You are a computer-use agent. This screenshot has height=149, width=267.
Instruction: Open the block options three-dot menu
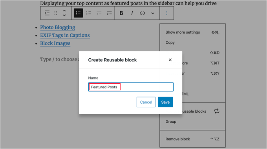coord(167,13)
